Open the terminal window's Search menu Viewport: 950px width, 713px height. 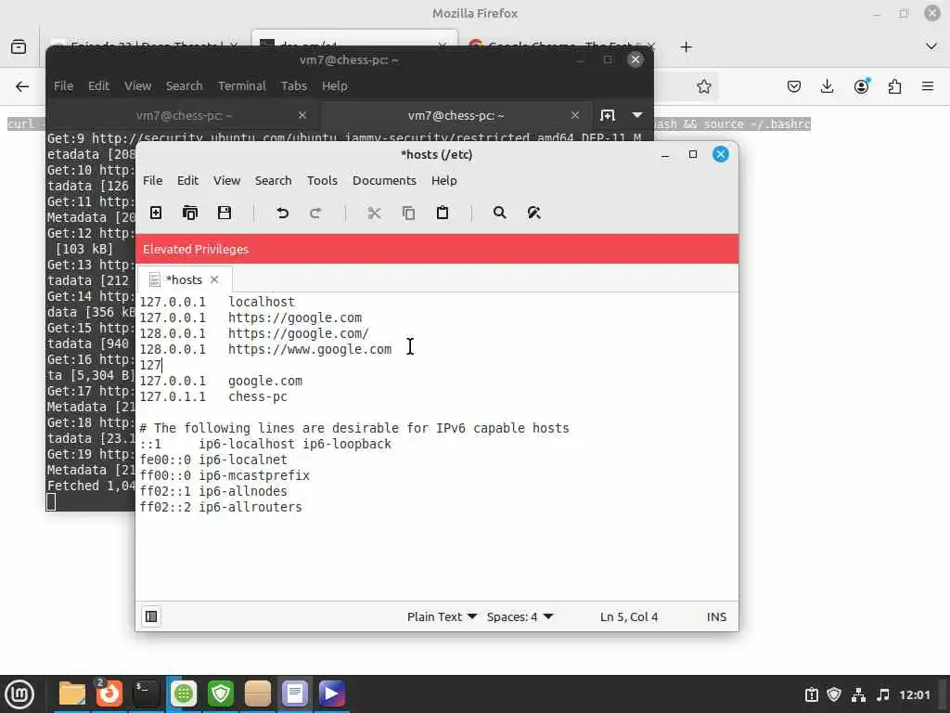click(185, 86)
